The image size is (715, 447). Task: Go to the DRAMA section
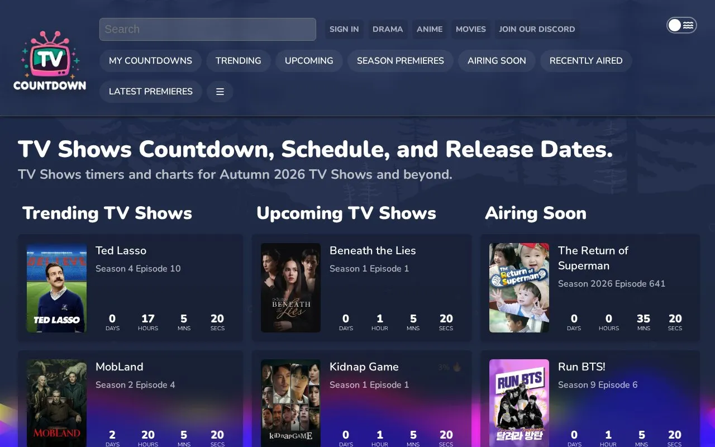(x=388, y=29)
